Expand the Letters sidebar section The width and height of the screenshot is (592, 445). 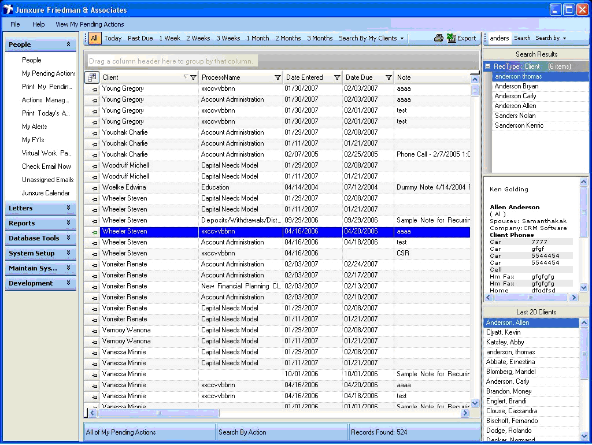click(40, 208)
